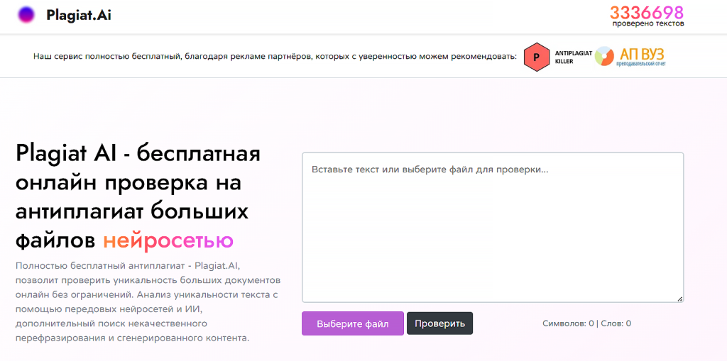The height and width of the screenshot is (361, 727).
Task: Click the red hexagon Antiplagiat Killer icon
Action: (537, 57)
